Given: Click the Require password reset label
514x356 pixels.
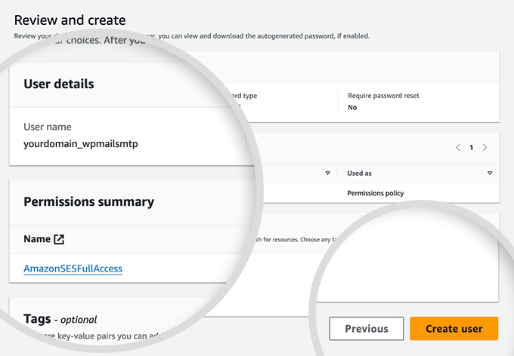Looking at the screenshot, I should pyautogui.click(x=383, y=96).
